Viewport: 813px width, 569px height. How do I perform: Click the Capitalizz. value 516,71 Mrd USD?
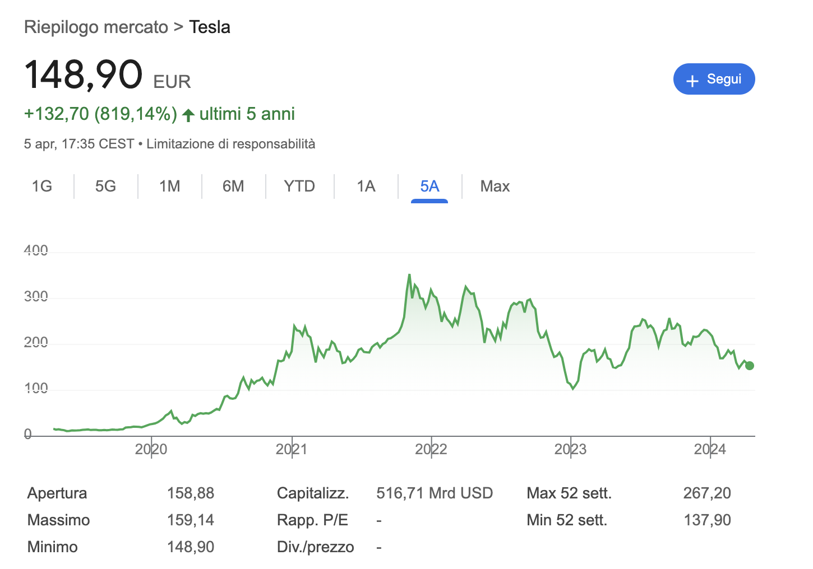pyautogui.click(x=435, y=493)
